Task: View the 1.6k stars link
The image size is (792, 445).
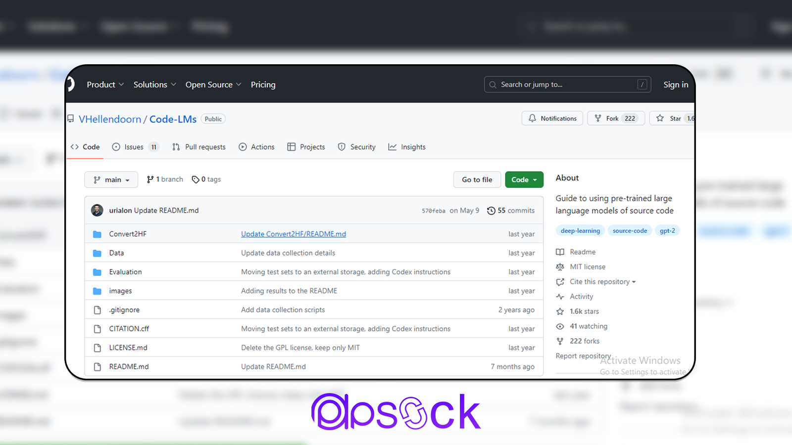Action: 578,311
